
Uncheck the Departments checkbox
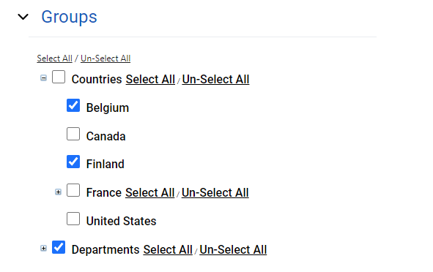click(x=59, y=247)
